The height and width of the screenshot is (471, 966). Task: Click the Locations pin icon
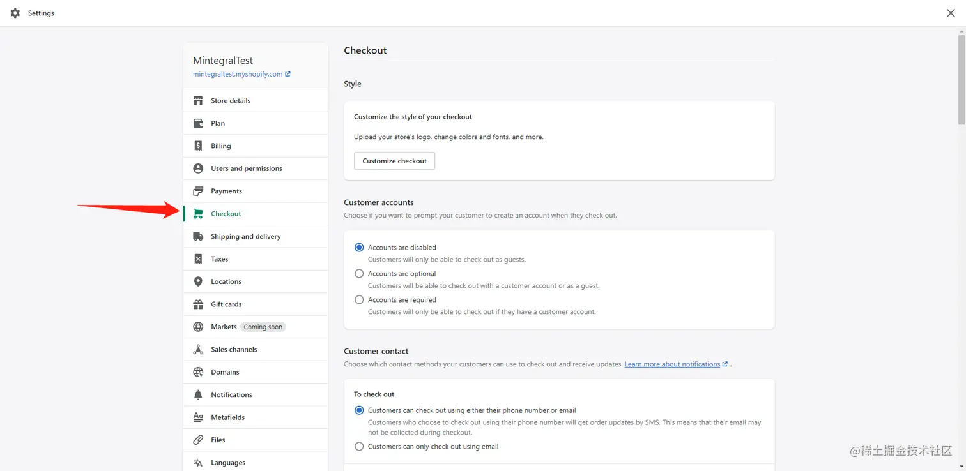tap(198, 281)
